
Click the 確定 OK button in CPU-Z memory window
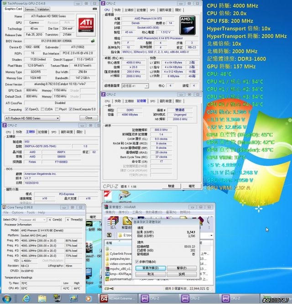pyautogui.click(x=192, y=186)
